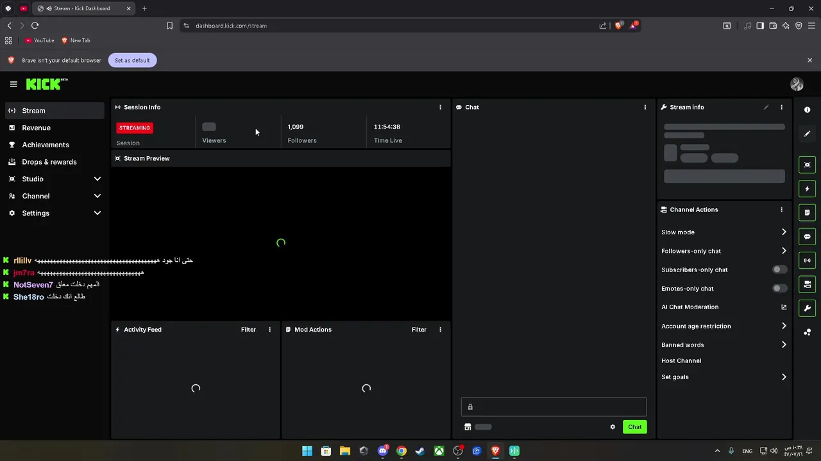Image resolution: width=821 pixels, height=461 pixels.
Task: Open Channel Actions three-dot options
Action: tap(781, 209)
